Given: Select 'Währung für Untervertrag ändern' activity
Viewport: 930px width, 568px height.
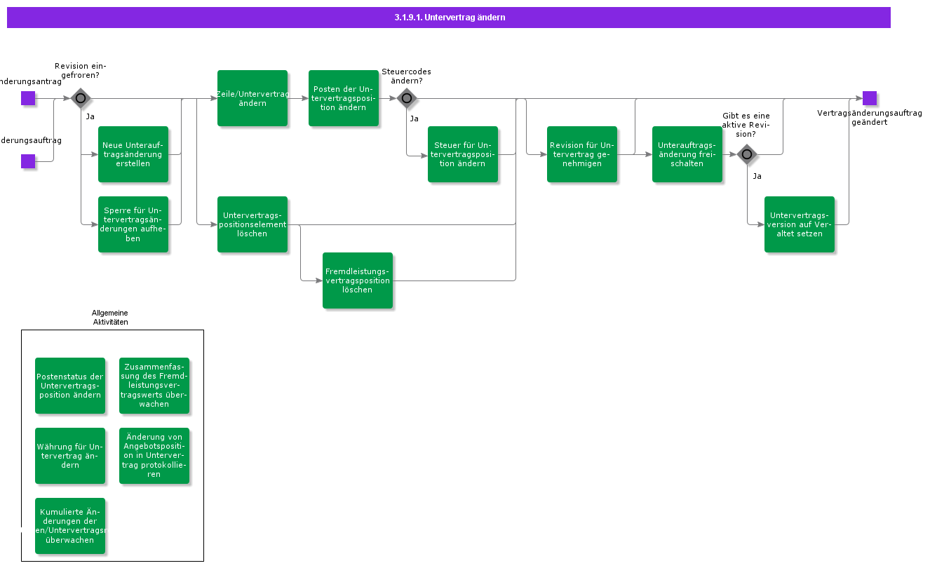Looking at the screenshot, I should [70, 456].
